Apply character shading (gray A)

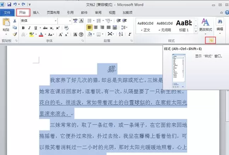[x=75, y=35]
